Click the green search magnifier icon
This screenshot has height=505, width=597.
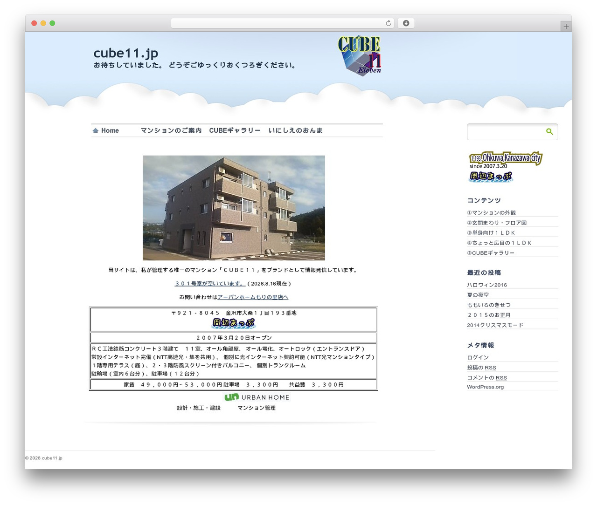(x=549, y=132)
